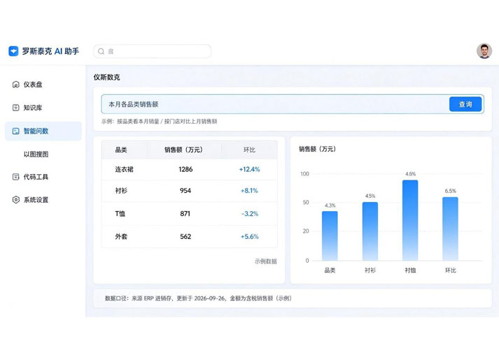Click the example query hint text
This screenshot has height=353, width=499.
(x=159, y=122)
